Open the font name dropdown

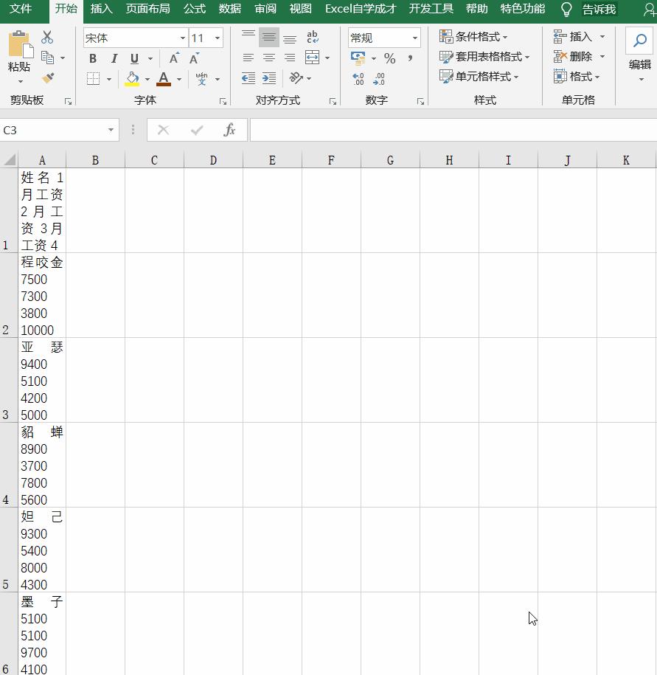coord(182,37)
